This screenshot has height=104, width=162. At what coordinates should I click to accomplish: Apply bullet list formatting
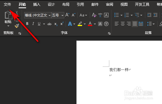(116, 15)
